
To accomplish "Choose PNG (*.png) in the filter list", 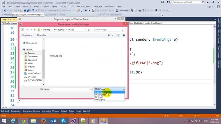I will click(x=109, y=100).
